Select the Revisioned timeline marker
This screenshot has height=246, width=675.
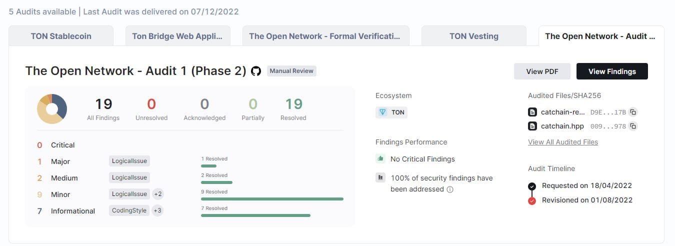click(532, 200)
